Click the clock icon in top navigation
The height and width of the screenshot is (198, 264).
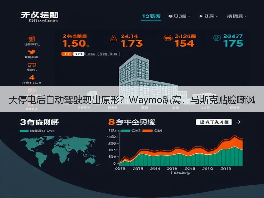(170, 16)
